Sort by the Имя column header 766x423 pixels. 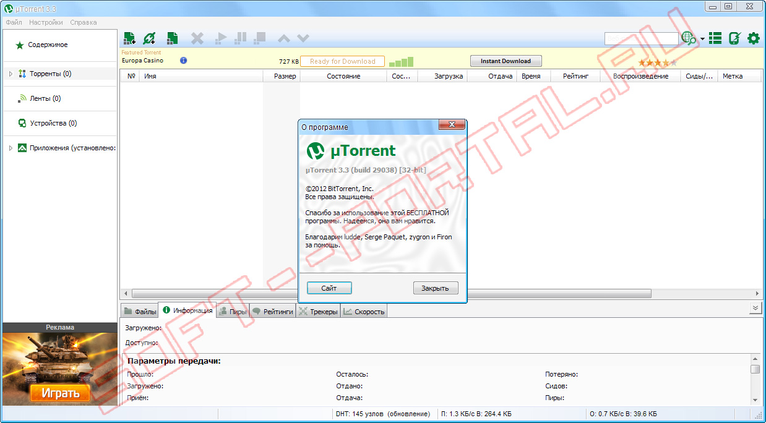pos(201,76)
